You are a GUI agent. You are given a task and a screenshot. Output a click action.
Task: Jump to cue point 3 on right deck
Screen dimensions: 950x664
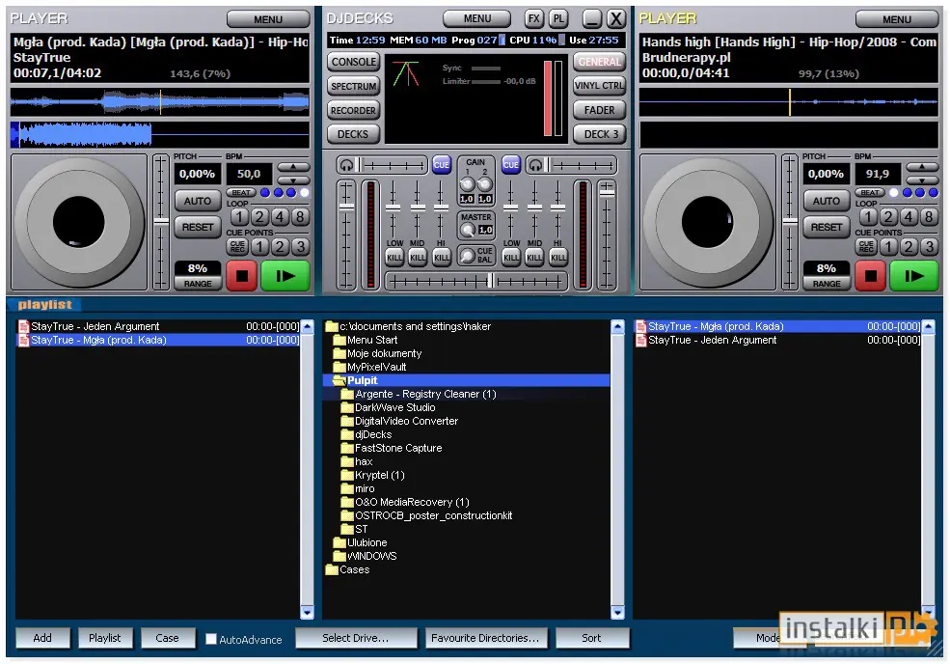click(928, 247)
